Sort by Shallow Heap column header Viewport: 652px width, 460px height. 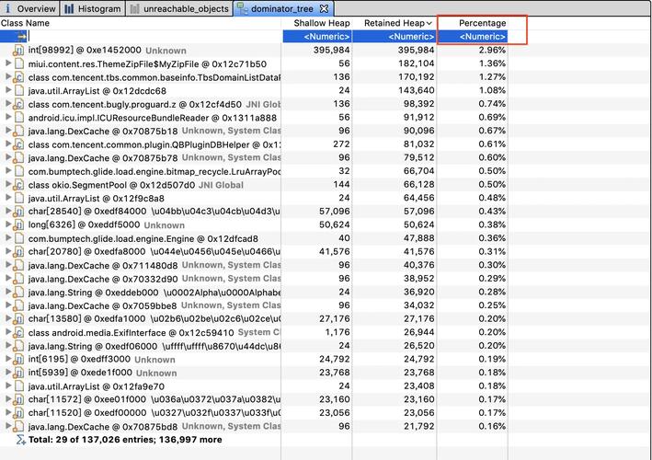coord(322,23)
